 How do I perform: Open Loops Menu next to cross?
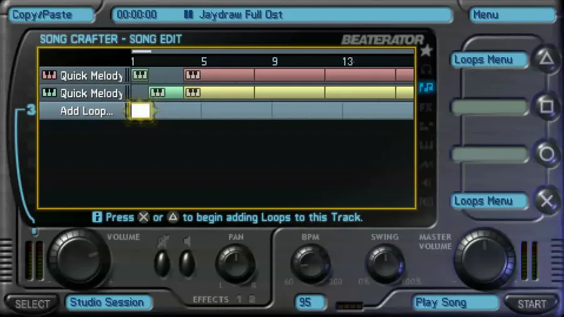tap(489, 201)
